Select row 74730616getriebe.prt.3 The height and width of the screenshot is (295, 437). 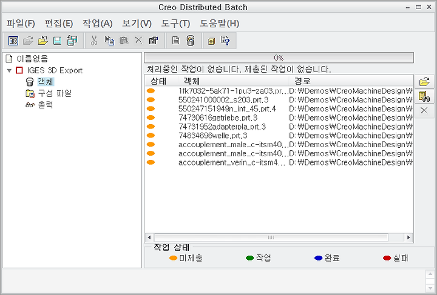279,118
